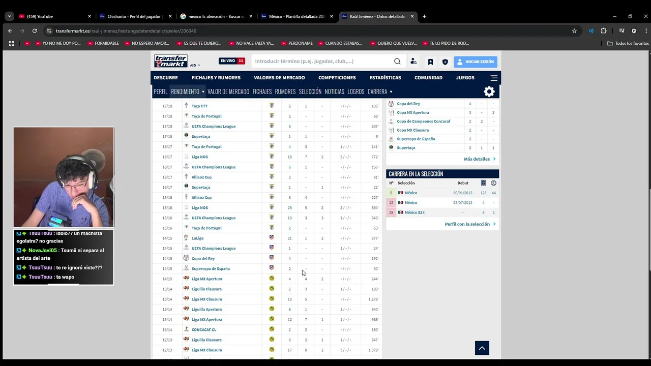Open the 13/14 CONCACAF CL link
The width and height of the screenshot is (651, 366).
204,329
